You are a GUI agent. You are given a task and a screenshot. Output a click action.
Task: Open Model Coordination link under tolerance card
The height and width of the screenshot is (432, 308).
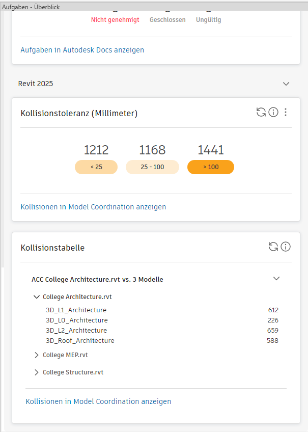pyautogui.click(x=93, y=207)
